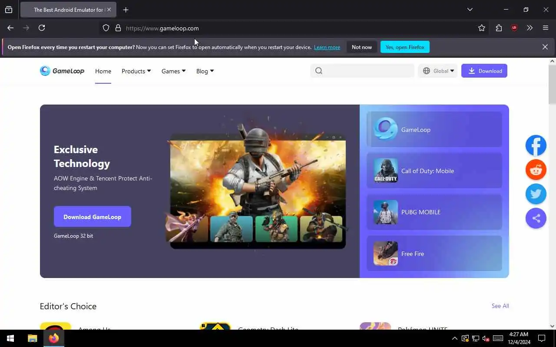Focus the site search input field
Viewport: 556px width, 347px height.
pyautogui.click(x=362, y=71)
